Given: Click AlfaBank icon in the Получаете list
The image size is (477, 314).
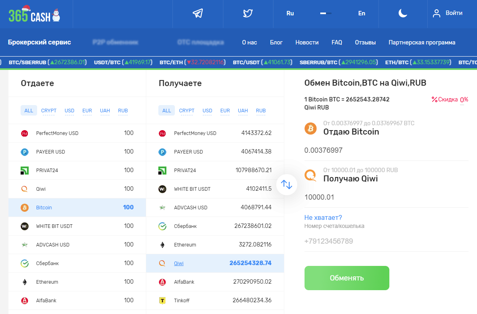Looking at the screenshot, I should [162, 282].
